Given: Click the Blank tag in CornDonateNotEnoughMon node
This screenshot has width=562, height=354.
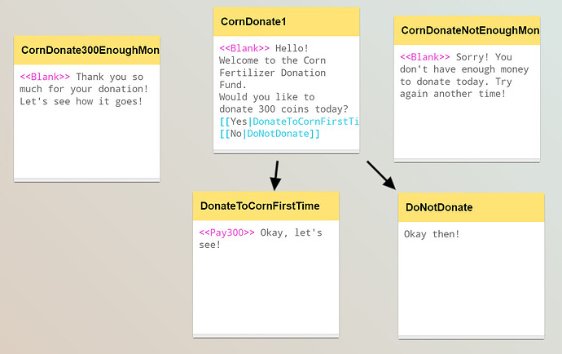Looking at the screenshot, I should (425, 57).
